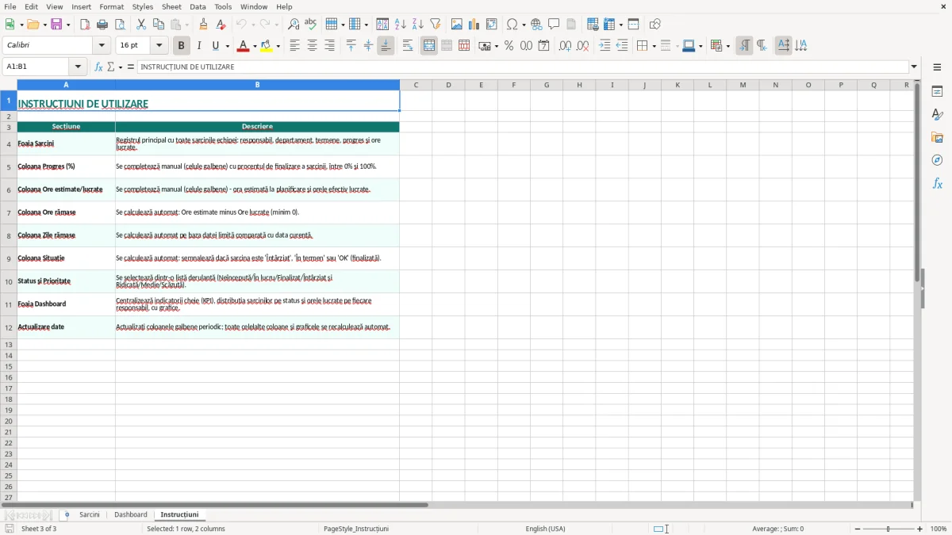Insert Comment icon
952x535 pixels.
(x=555, y=25)
